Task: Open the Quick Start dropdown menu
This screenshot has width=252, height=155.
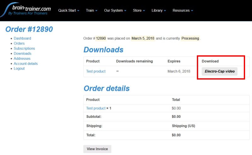Action: point(69,10)
